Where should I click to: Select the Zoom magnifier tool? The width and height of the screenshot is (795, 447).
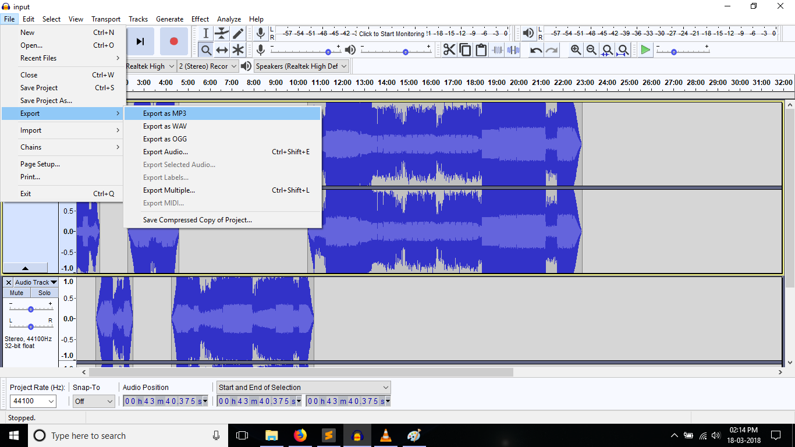(x=205, y=50)
